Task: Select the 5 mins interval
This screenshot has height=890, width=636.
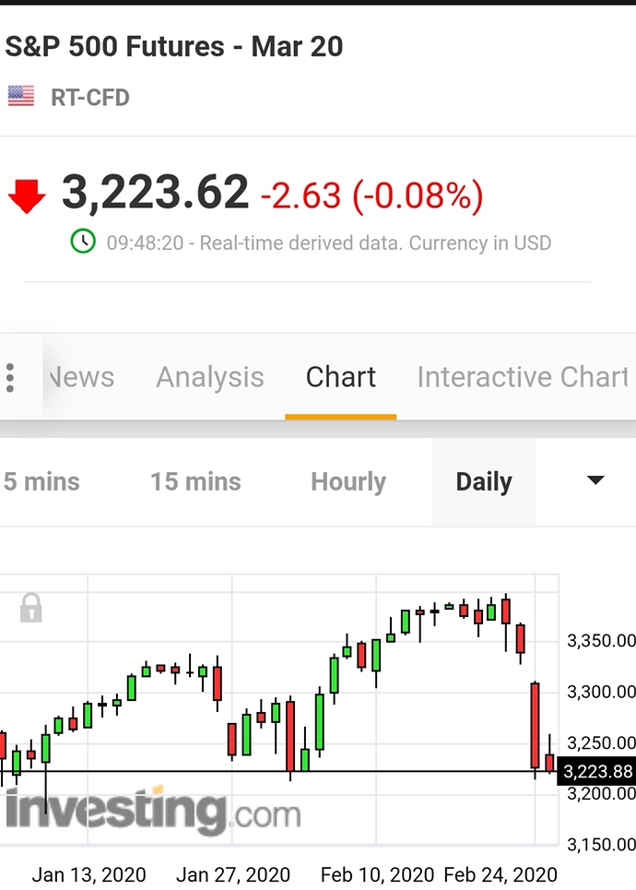Action: pyautogui.click(x=41, y=482)
